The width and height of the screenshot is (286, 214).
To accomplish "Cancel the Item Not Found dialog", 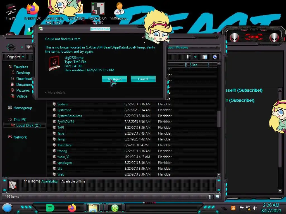I will click(143, 79).
